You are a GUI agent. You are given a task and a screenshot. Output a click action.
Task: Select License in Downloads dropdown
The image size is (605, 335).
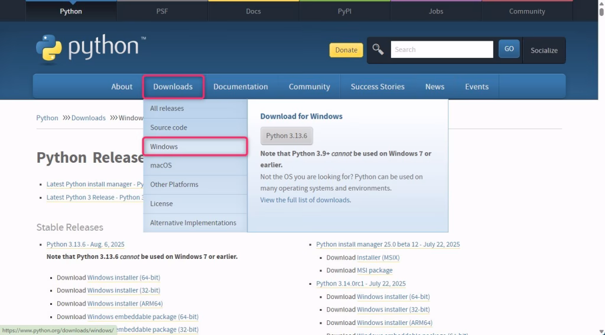[x=195, y=203]
